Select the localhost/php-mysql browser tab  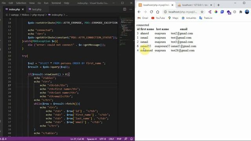(x=156, y=5)
